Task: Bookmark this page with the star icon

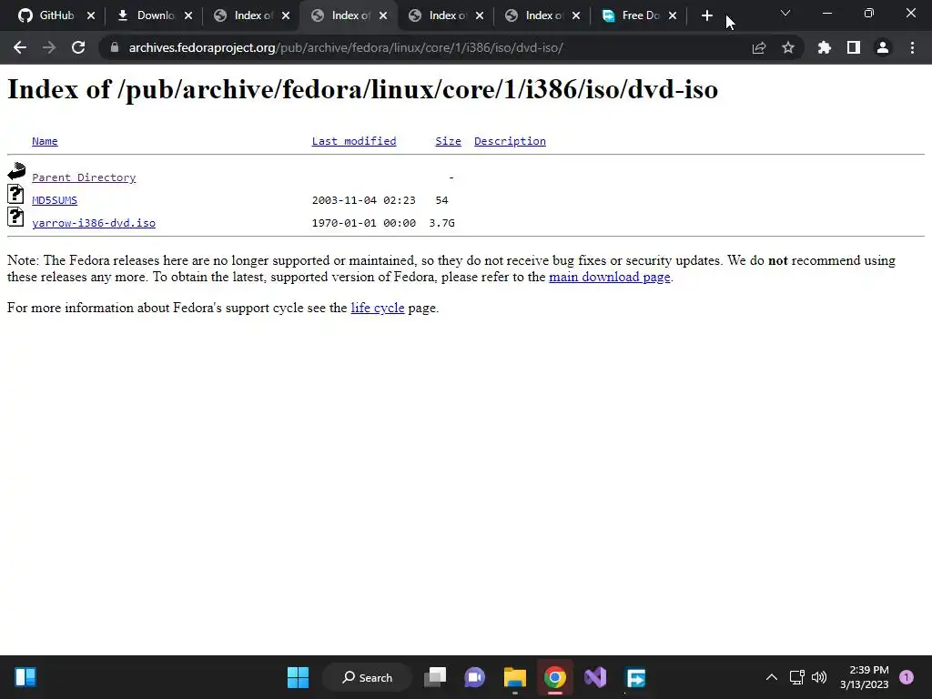Action: pos(788,47)
